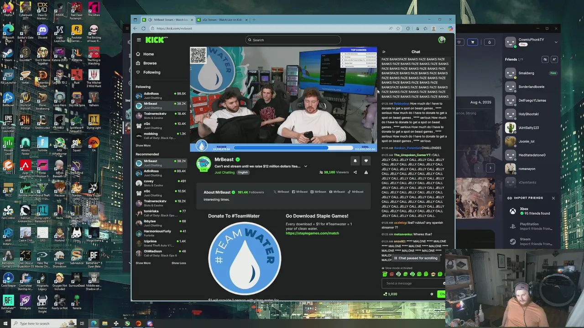Screen dimensions: 584x328
Task: Open OhMadison in Recommended list
Action: point(160,253)
